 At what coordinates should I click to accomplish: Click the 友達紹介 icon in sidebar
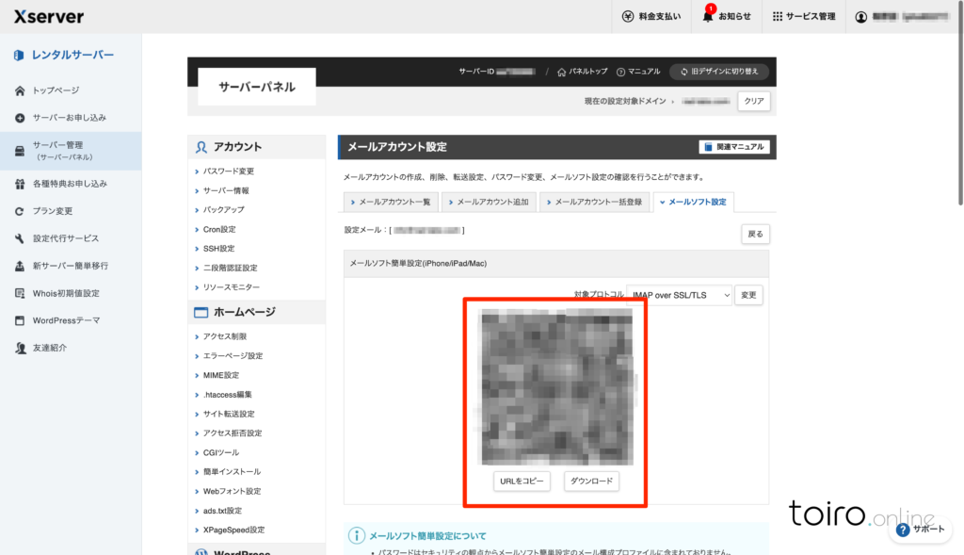tap(20, 348)
